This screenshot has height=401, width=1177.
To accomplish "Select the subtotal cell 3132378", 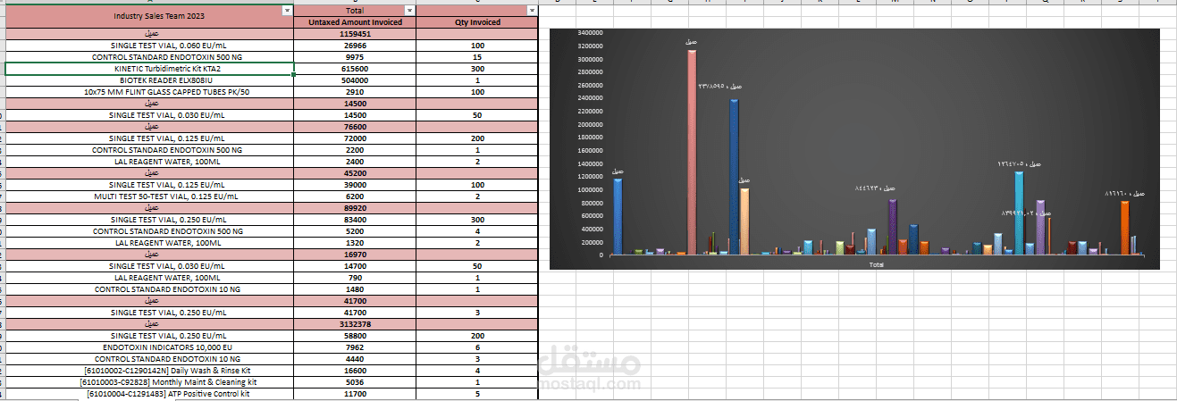I will point(355,323).
